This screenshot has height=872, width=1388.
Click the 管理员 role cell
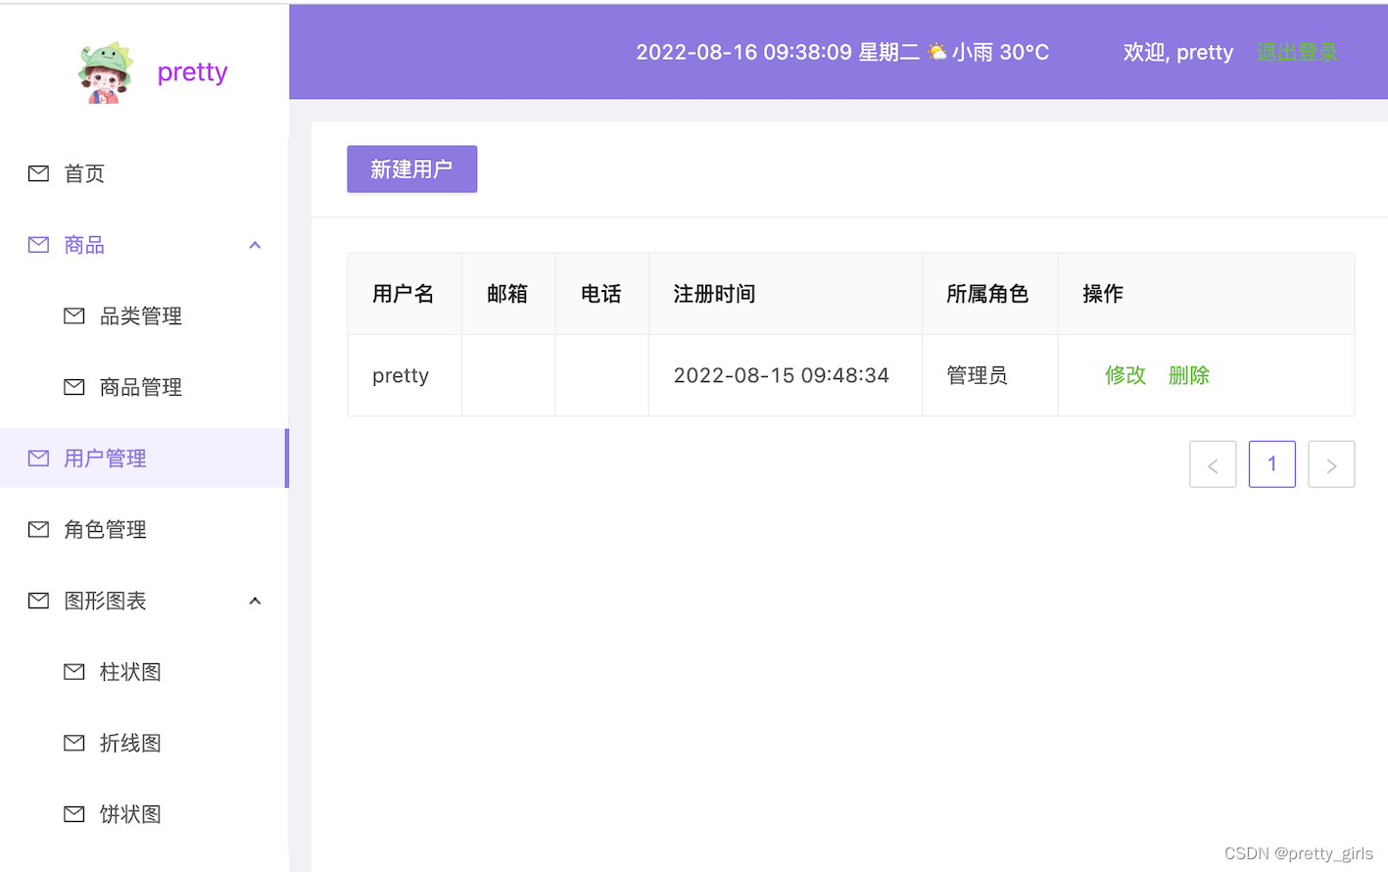point(989,375)
